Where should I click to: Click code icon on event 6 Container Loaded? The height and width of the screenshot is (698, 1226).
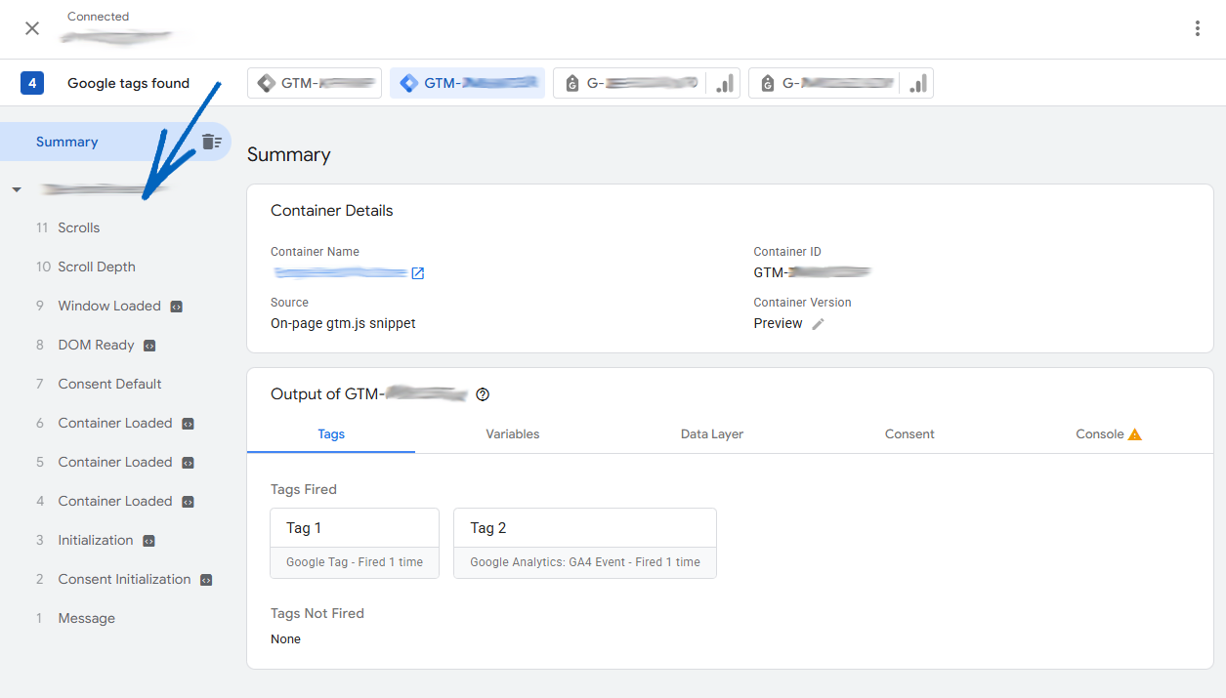[x=188, y=424]
